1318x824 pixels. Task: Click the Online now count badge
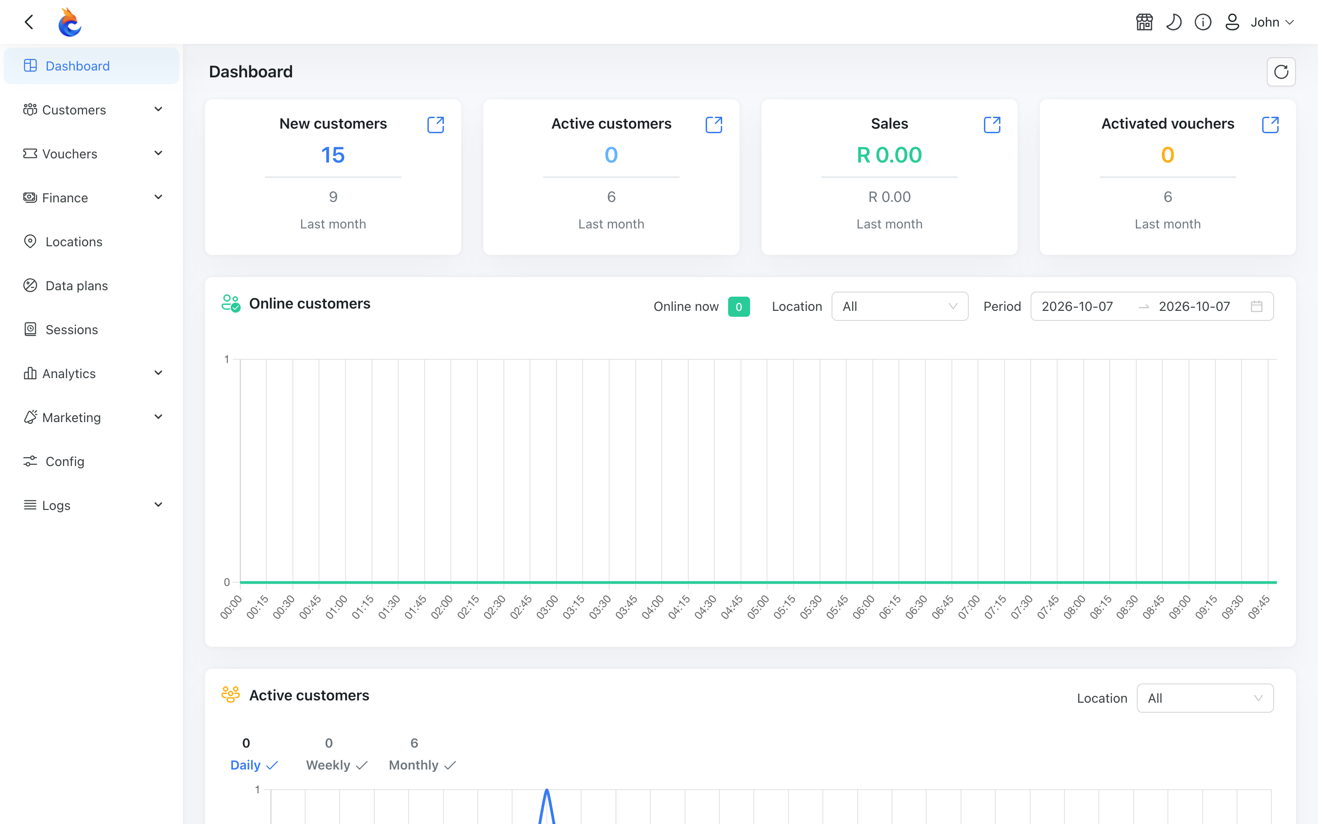pos(739,307)
